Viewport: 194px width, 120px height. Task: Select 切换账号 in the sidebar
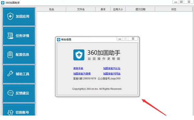click(19, 109)
